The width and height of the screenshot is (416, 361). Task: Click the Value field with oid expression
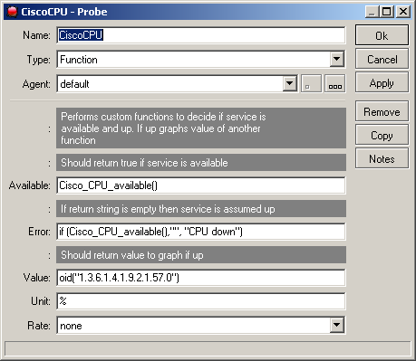point(201,278)
